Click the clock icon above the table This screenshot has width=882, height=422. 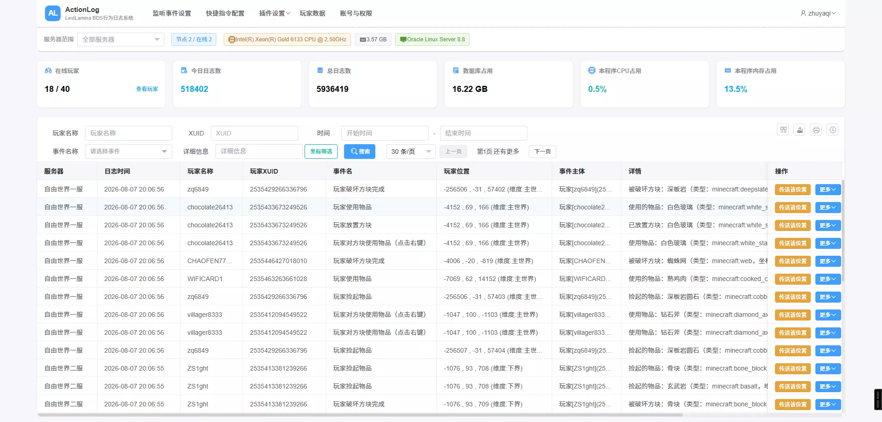[832, 130]
